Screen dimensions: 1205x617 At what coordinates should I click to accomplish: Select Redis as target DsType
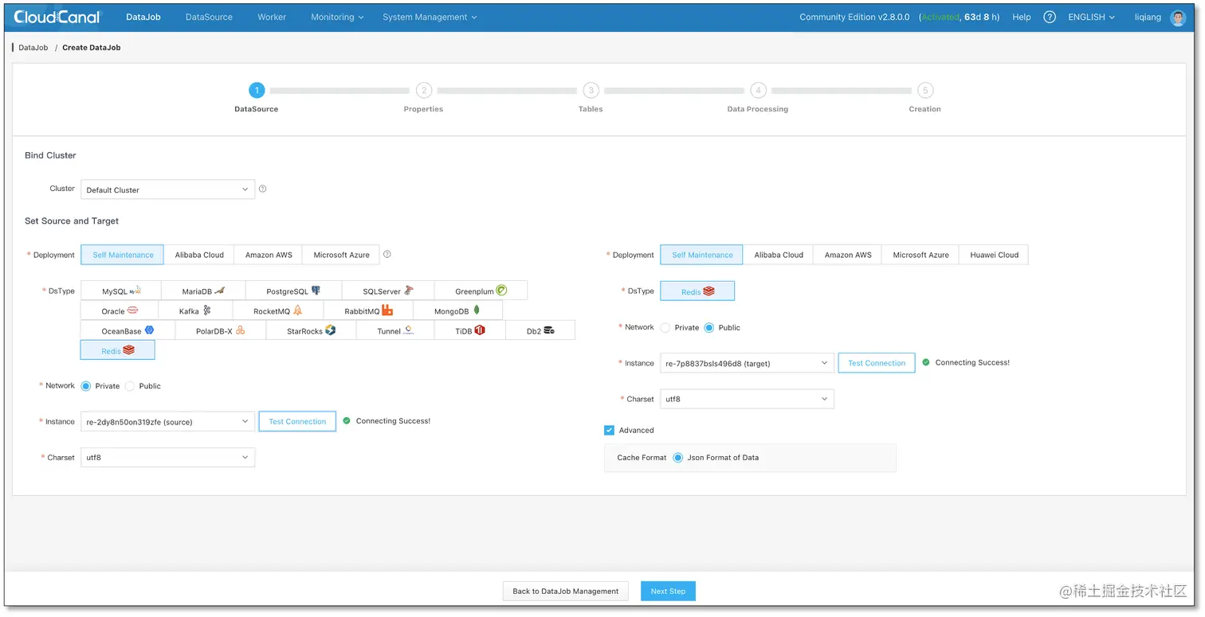pos(697,291)
